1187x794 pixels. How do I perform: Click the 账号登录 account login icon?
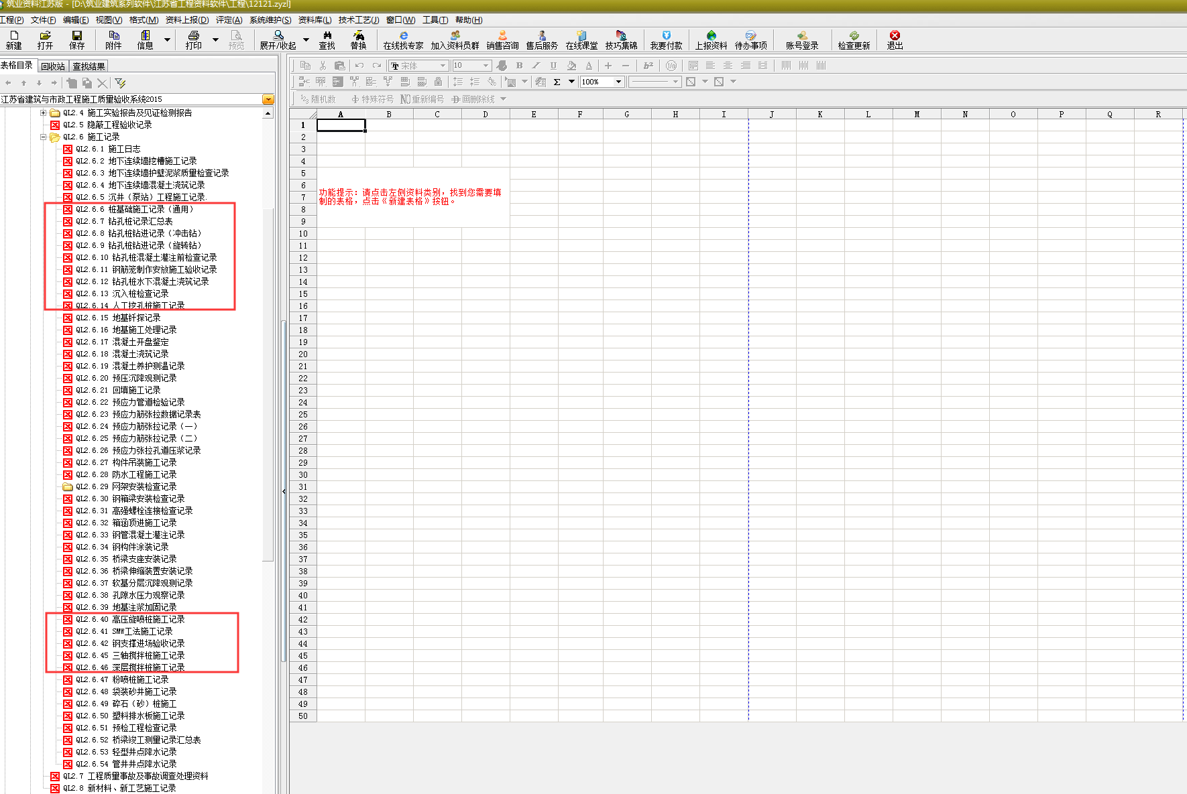(802, 40)
